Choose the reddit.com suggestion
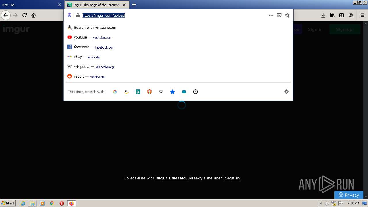The image size is (368, 207). click(x=178, y=76)
